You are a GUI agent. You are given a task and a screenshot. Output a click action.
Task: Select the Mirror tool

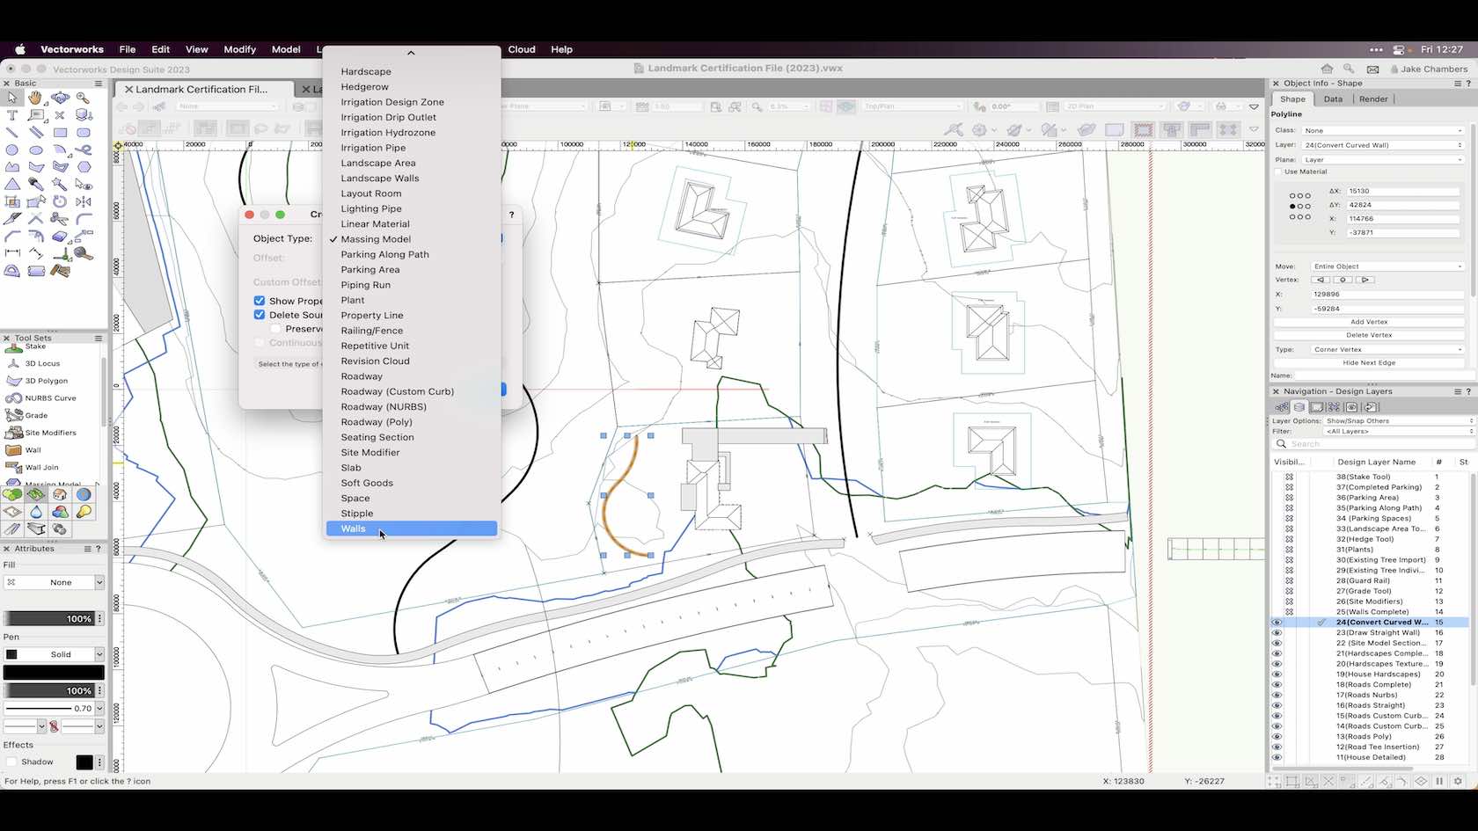(84, 201)
